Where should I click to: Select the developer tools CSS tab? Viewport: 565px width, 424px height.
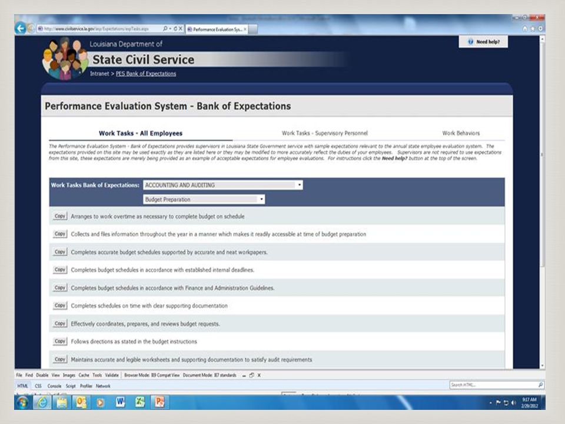pos(38,386)
